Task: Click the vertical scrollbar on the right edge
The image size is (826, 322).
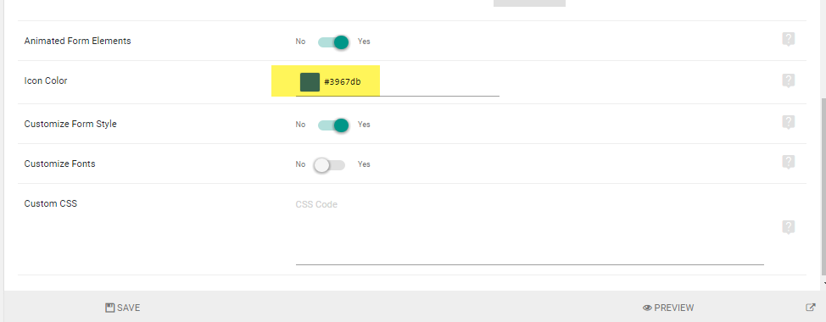Action: (823, 190)
